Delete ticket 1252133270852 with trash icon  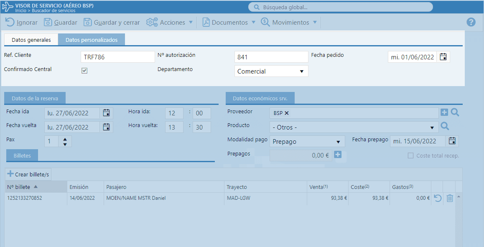click(450, 198)
